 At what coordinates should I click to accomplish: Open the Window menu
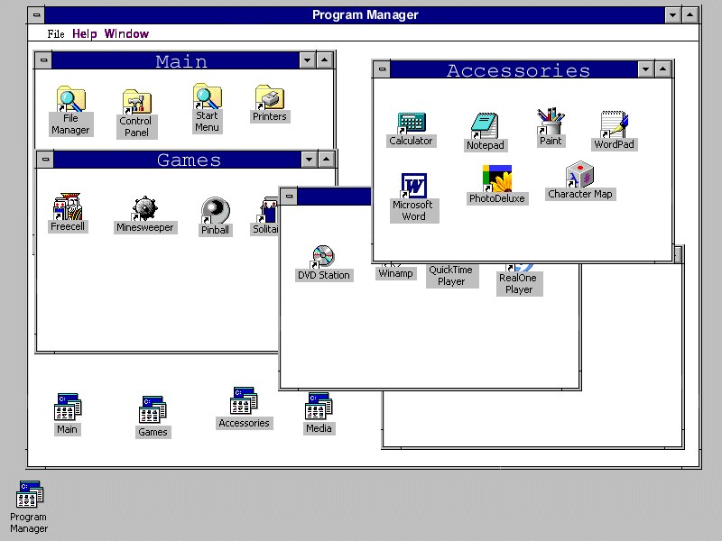click(126, 33)
